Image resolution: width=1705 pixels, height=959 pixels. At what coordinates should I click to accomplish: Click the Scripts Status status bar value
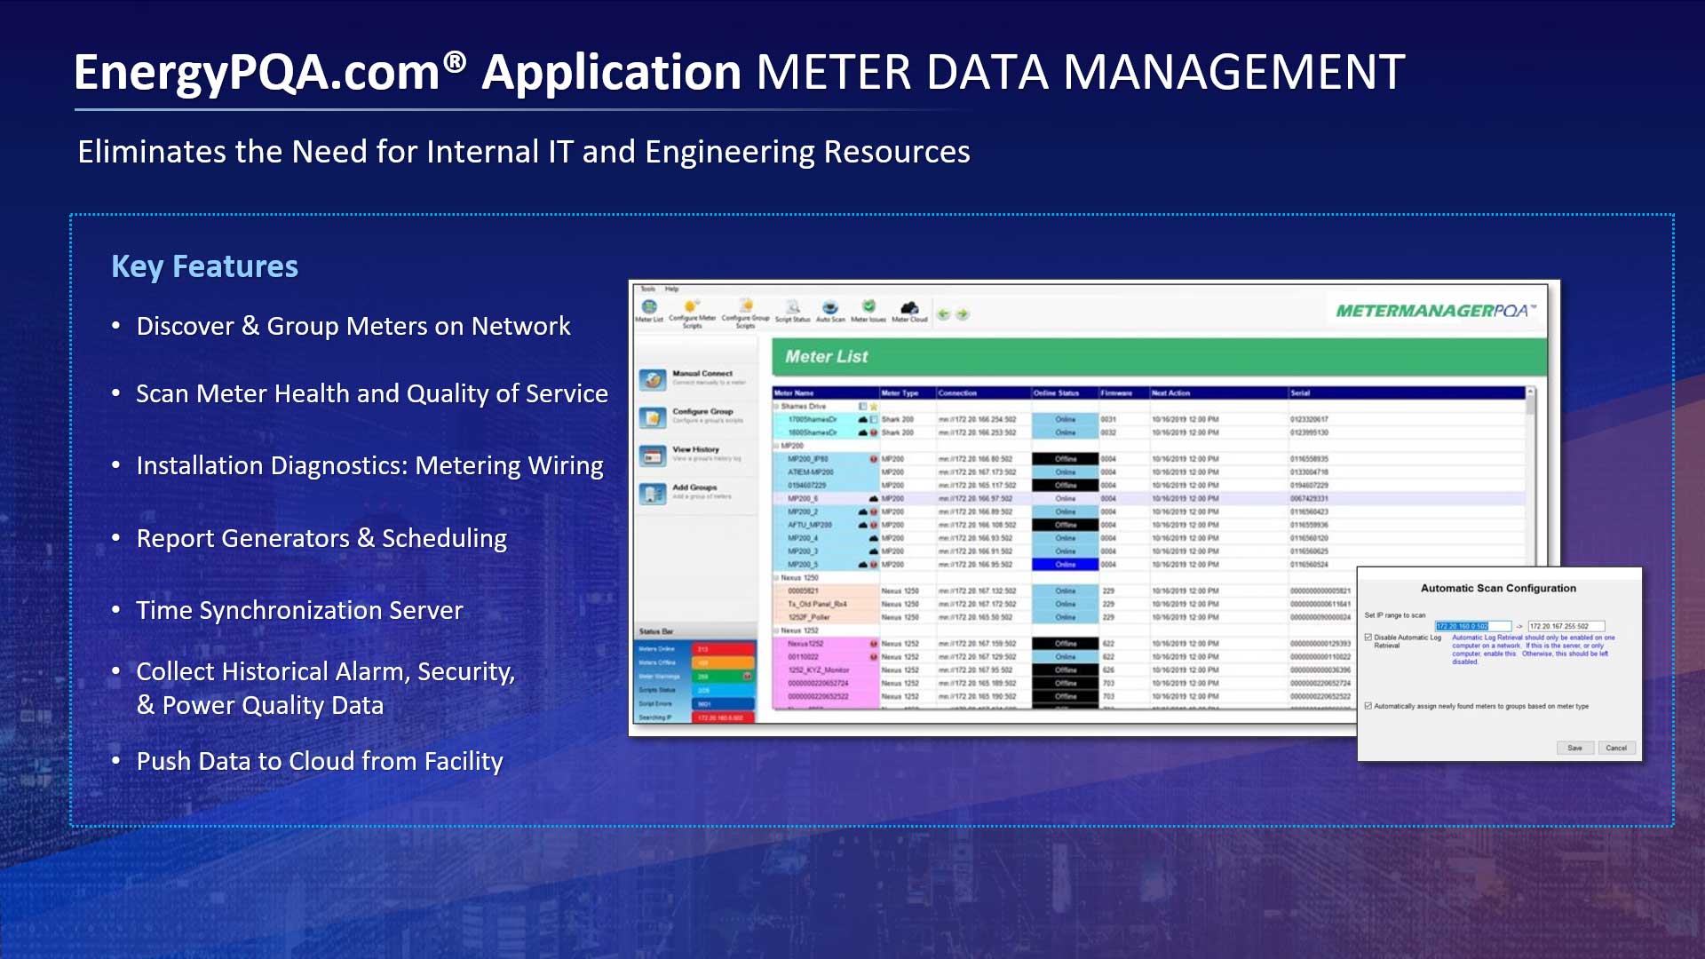[723, 690]
